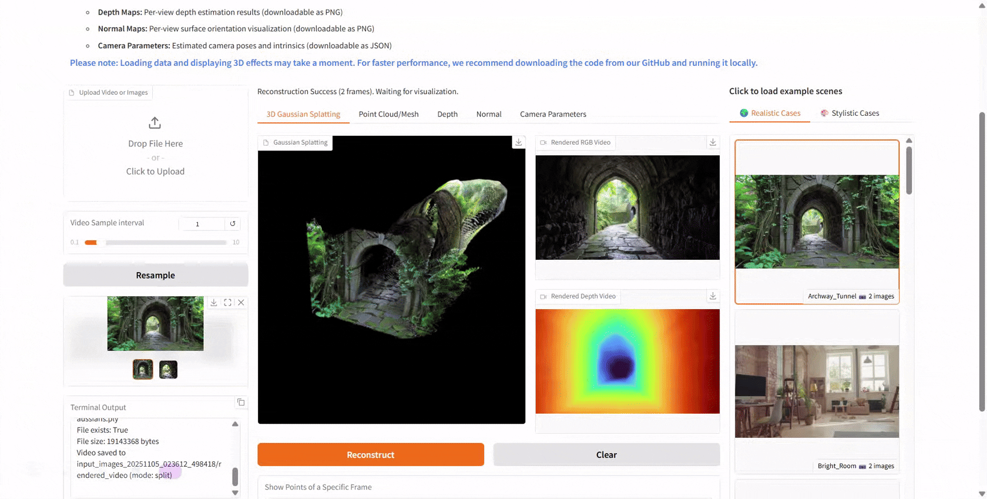Start reconstruction with the Reconstruct button
Screen dimensions: 987x499
point(371,454)
